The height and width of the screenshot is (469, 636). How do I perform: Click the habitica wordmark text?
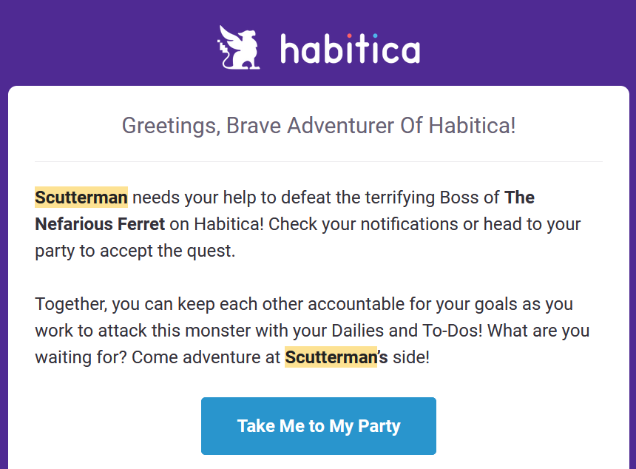pos(350,49)
